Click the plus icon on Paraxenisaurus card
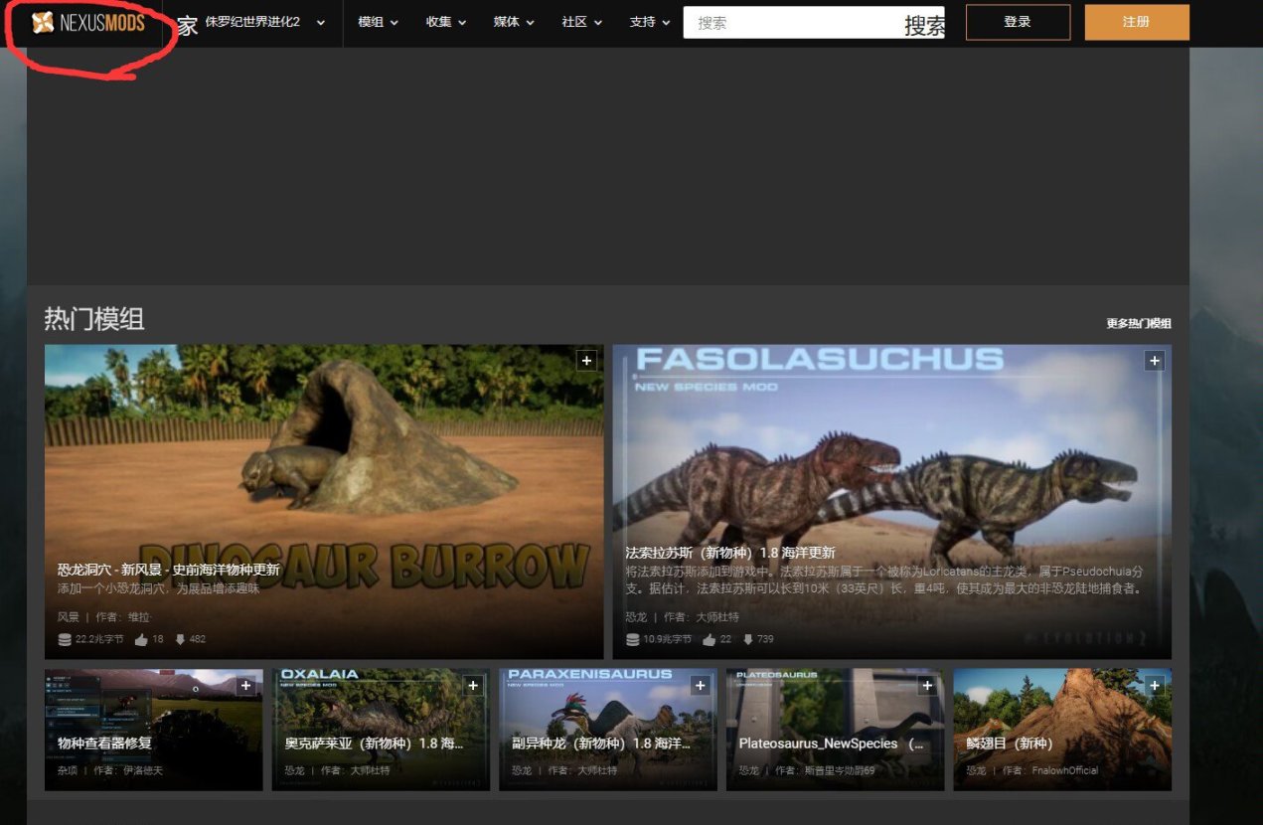This screenshot has width=1263, height=825. pyautogui.click(x=700, y=686)
